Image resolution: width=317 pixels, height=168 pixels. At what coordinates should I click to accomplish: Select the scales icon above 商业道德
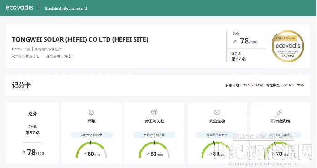click(217, 112)
